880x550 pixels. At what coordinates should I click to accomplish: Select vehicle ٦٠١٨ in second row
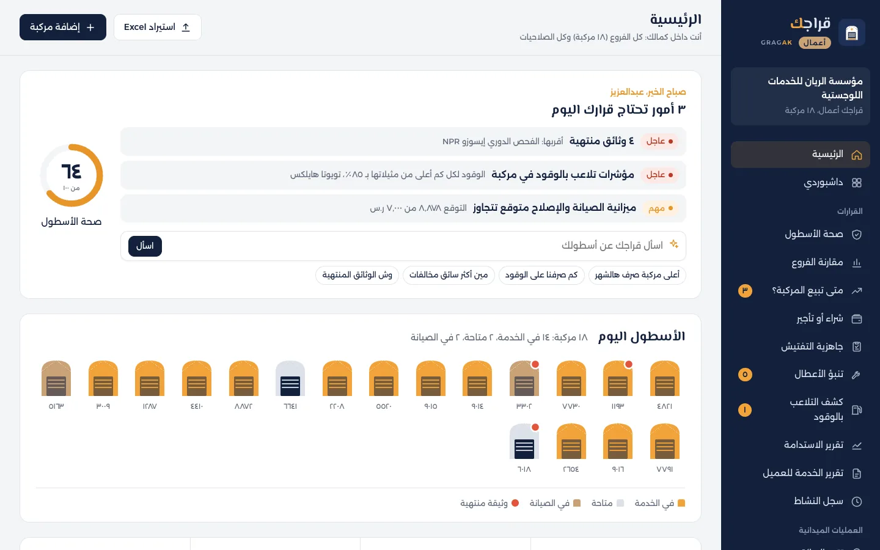524,441
